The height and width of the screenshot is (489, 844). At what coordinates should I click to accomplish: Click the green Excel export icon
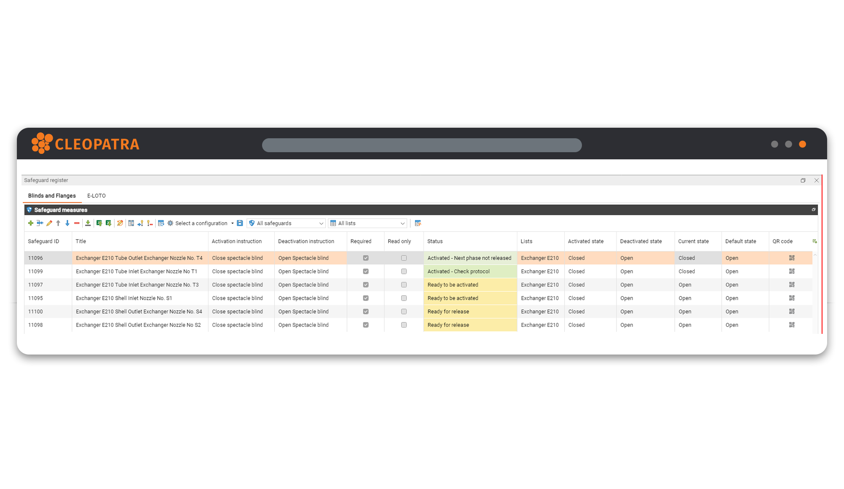99,223
